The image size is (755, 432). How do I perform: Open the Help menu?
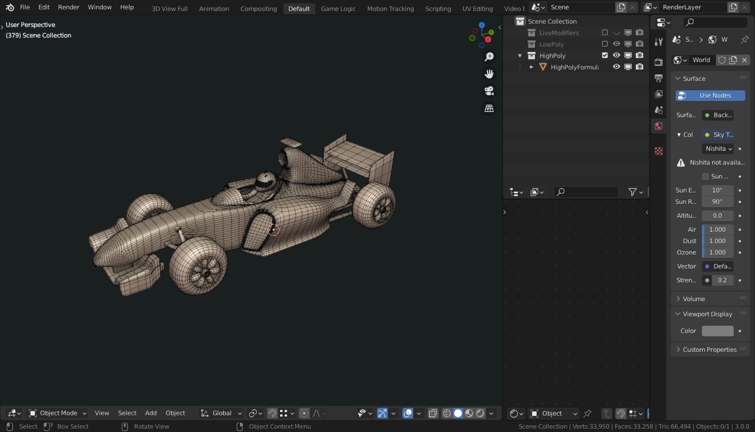pos(127,7)
